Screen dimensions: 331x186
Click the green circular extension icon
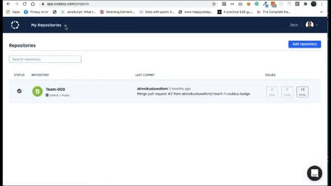pyautogui.click(x=257, y=4)
